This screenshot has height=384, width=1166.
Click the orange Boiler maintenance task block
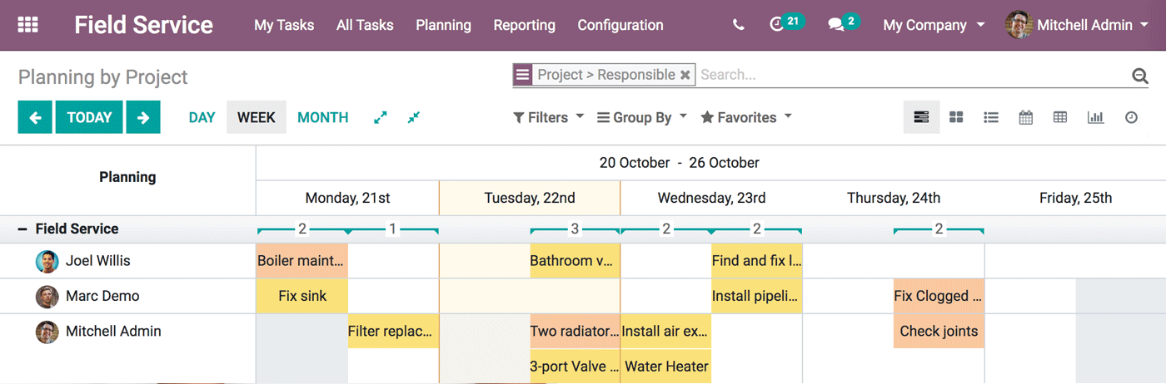click(301, 261)
